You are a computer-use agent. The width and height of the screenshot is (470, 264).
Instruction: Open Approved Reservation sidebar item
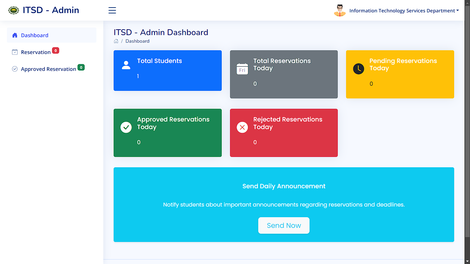pyautogui.click(x=48, y=69)
